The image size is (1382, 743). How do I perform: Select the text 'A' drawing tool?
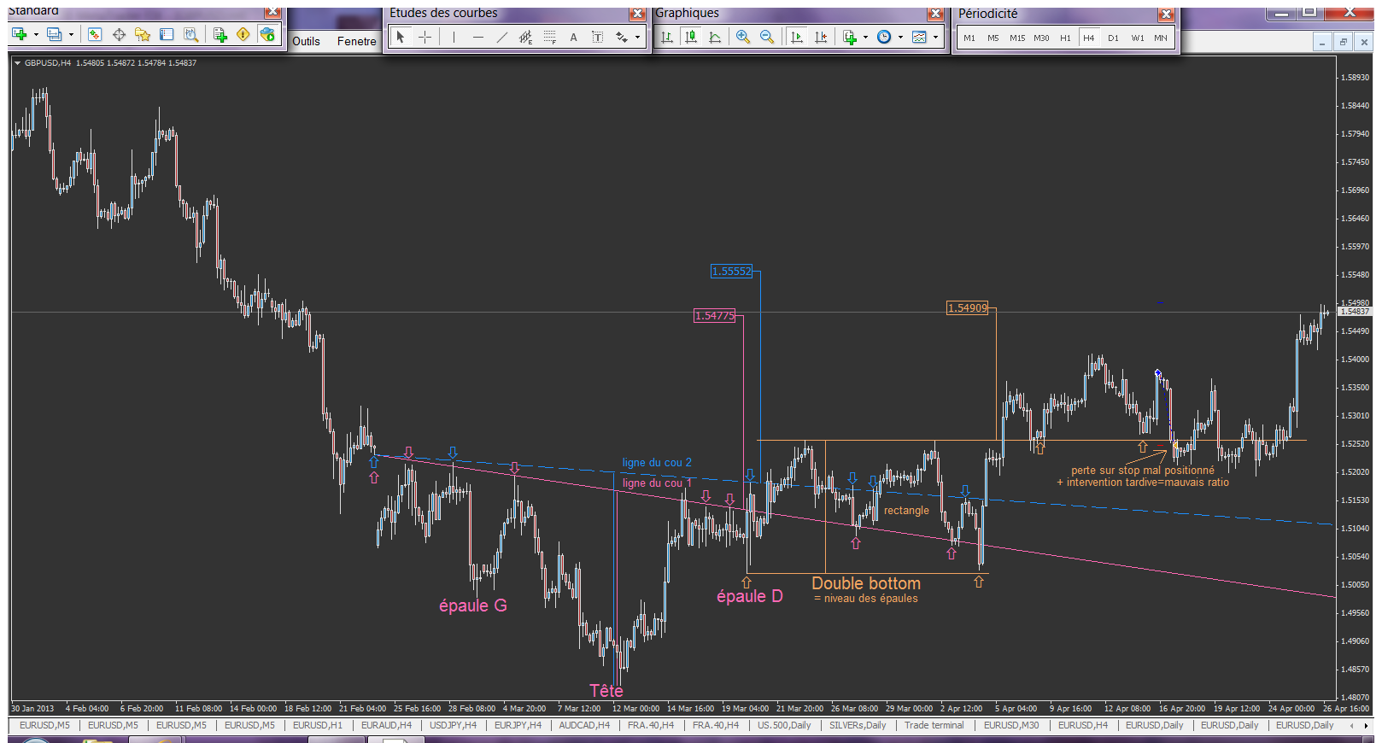click(x=573, y=37)
